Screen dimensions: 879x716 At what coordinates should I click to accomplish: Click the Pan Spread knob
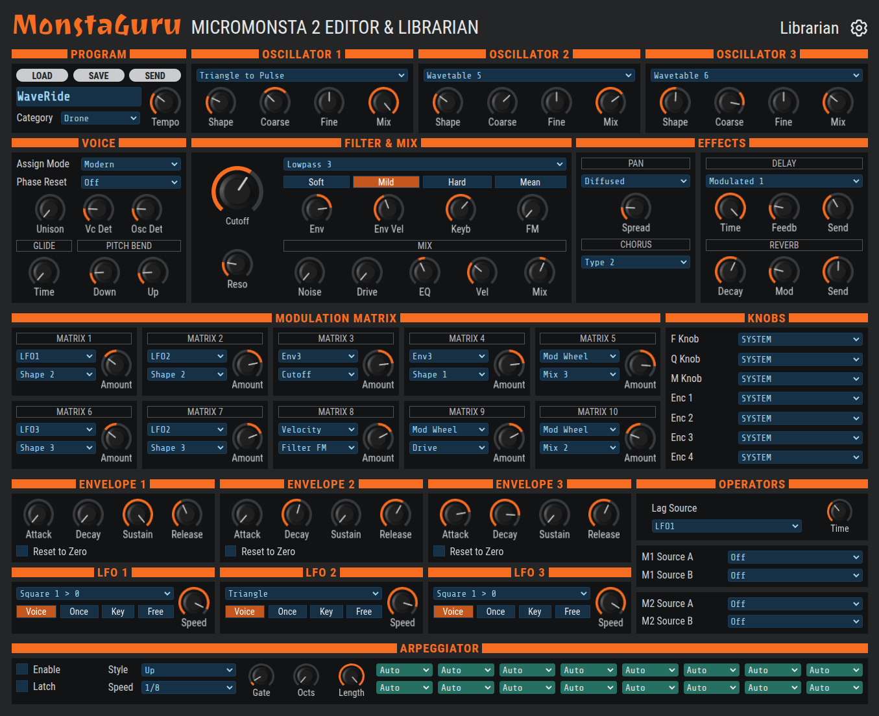(x=636, y=208)
